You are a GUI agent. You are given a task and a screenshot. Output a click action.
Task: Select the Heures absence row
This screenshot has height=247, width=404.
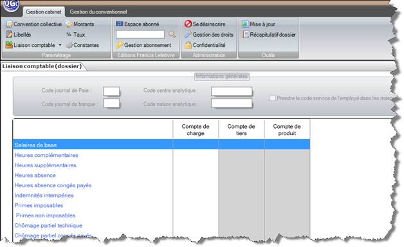(x=161, y=175)
